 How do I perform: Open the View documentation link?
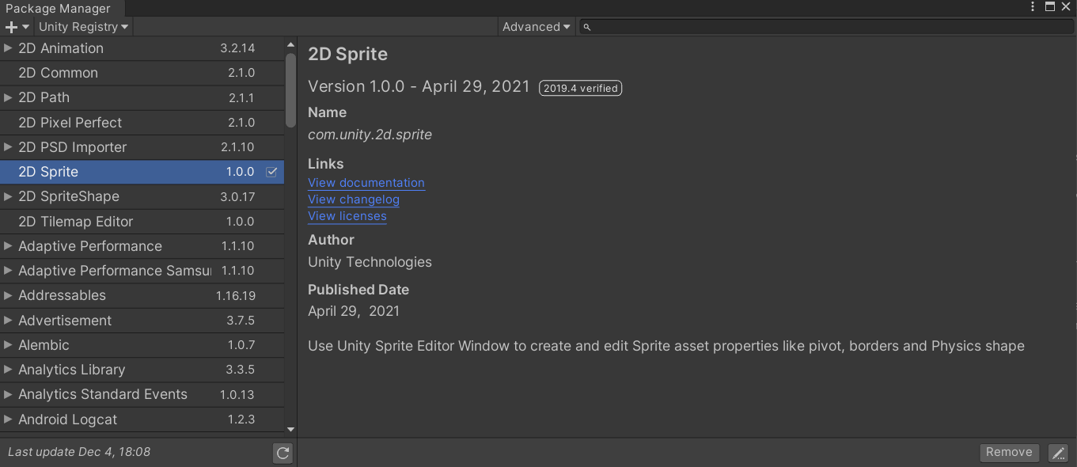[366, 183]
